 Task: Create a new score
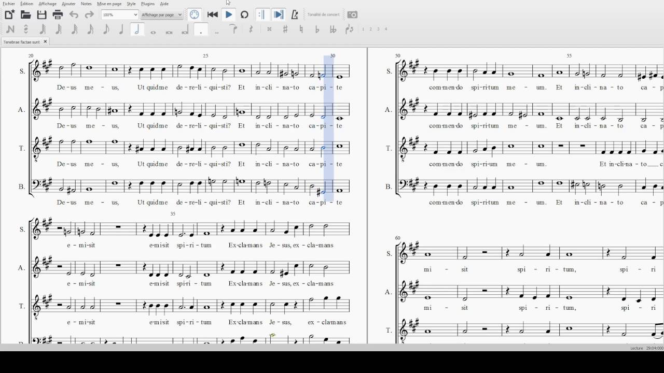[x=9, y=15]
